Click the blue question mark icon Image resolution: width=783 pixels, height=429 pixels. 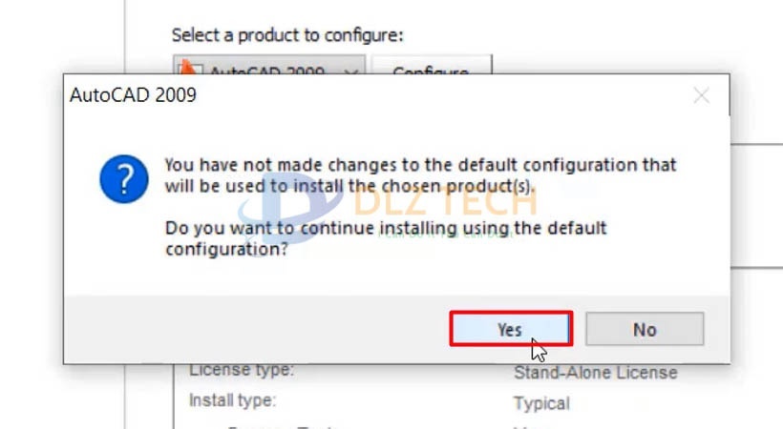[124, 178]
